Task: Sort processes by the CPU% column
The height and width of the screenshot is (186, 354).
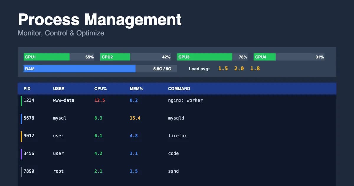Action: pos(101,89)
